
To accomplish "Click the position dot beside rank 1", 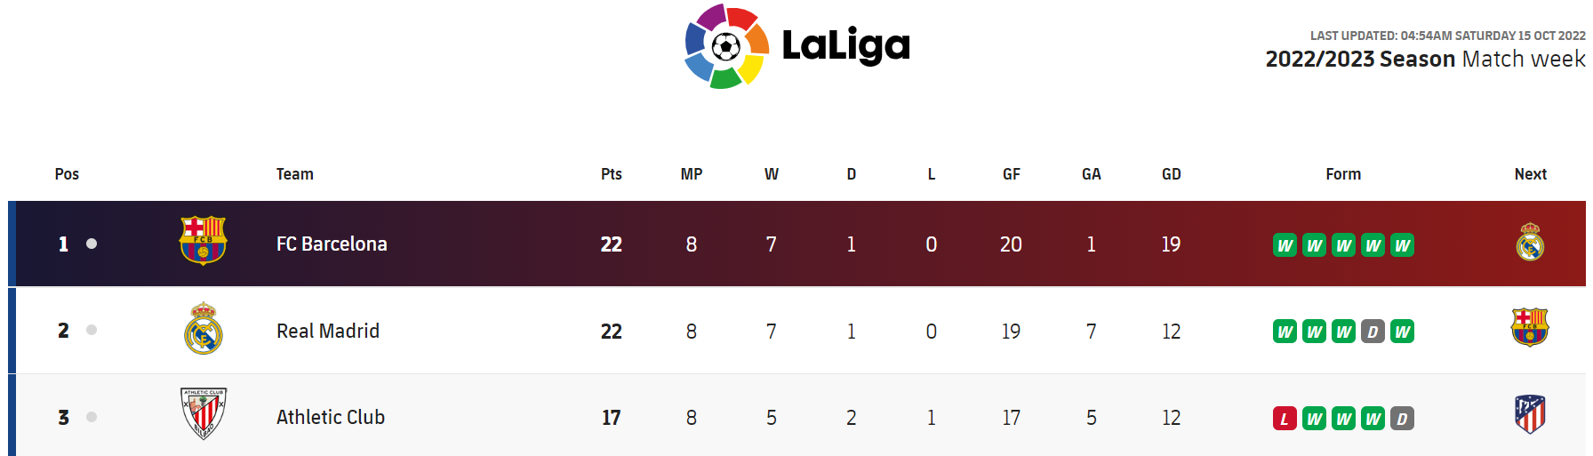I will coord(92,244).
